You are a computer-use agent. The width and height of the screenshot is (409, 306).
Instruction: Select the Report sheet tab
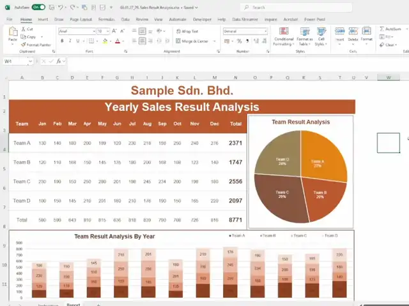coord(73,304)
